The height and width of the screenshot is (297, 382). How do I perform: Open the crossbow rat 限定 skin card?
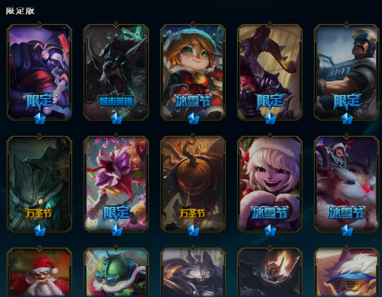coord(270,71)
